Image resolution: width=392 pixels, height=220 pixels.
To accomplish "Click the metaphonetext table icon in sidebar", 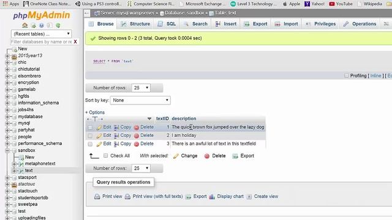I will tap(21, 164).
